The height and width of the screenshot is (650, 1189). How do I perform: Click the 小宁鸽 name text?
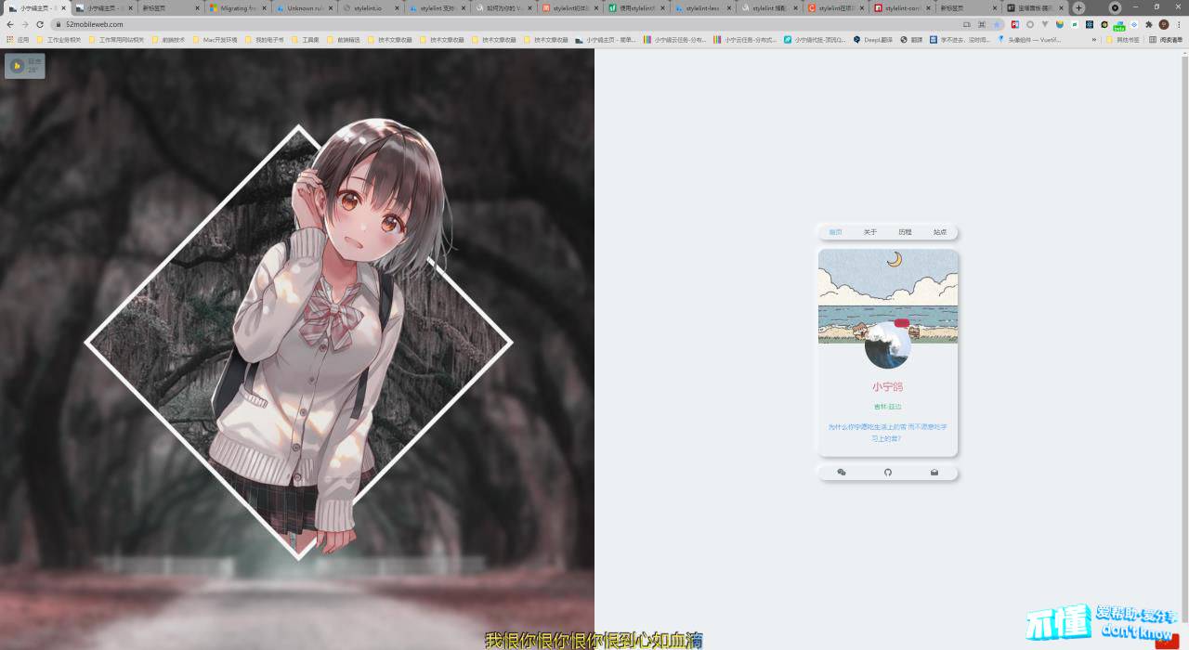point(888,386)
